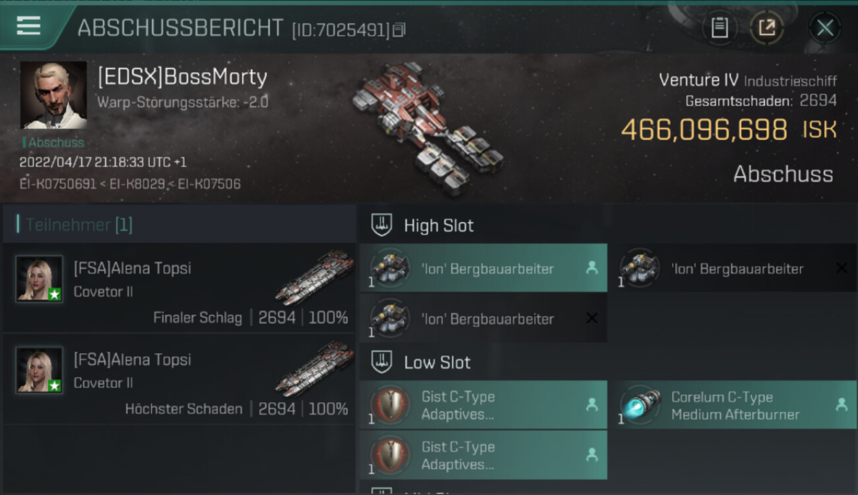The image size is (858, 495).
Task: Click X mark on the second-row 'Ion' Bergbauarbeiter
Action: coord(591,318)
